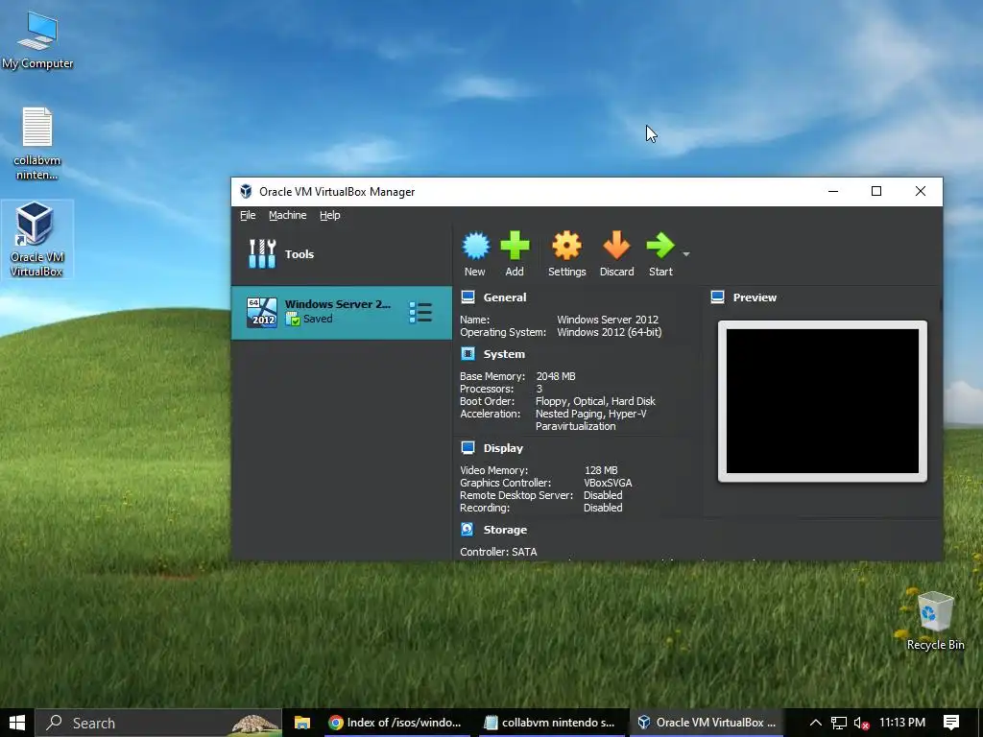Maximize the VirtualBox Manager window
Image resolution: width=983 pixels, height=737 pixels.
click(876, 191)
